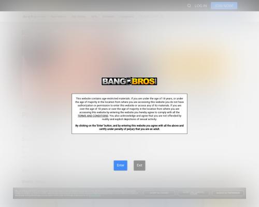This screenshot has height=207, width=259.
Task: Click the bold perjury certification paragraph
Action: [x=129, y=127]
